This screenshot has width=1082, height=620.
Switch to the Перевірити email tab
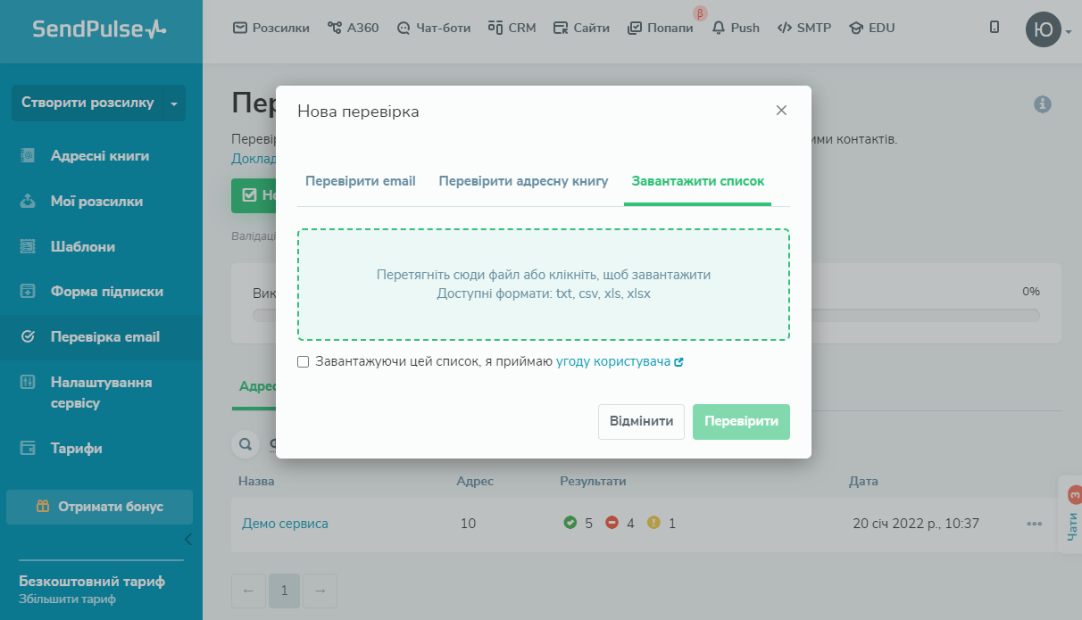361,180
